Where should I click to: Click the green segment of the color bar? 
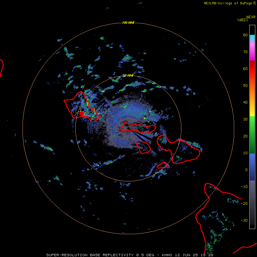pyautogui.click(x=252, y=135)
